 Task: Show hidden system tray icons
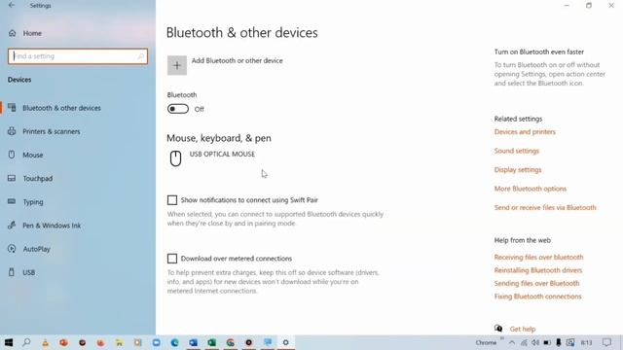tap(512, 342)
